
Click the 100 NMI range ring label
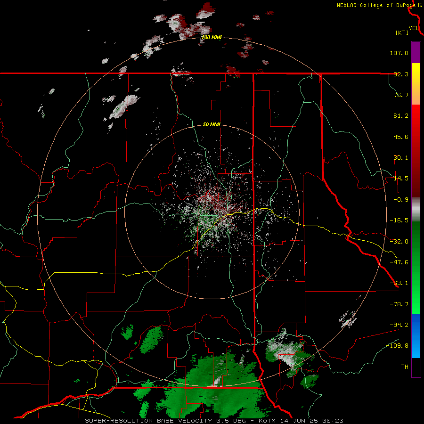tap(212, 37)
